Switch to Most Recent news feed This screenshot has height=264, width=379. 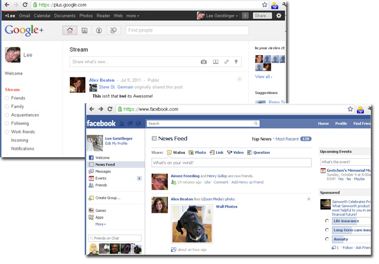click(x=287, y=139)
